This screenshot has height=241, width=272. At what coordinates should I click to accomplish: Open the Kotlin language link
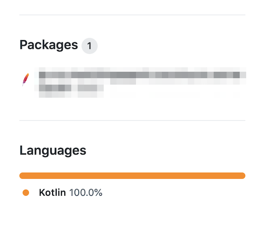coord(53,193)
